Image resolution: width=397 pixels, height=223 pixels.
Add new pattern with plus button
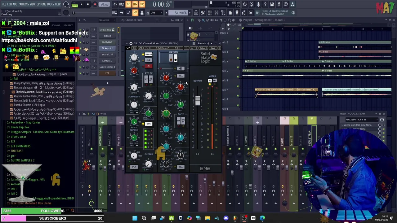(189, 13)
